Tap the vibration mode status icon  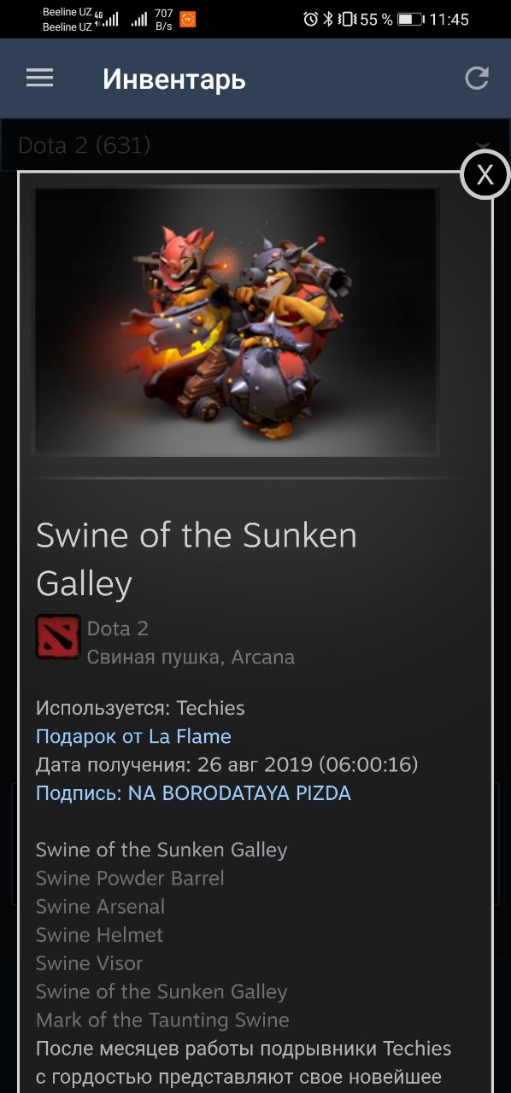tap(346, 19)
